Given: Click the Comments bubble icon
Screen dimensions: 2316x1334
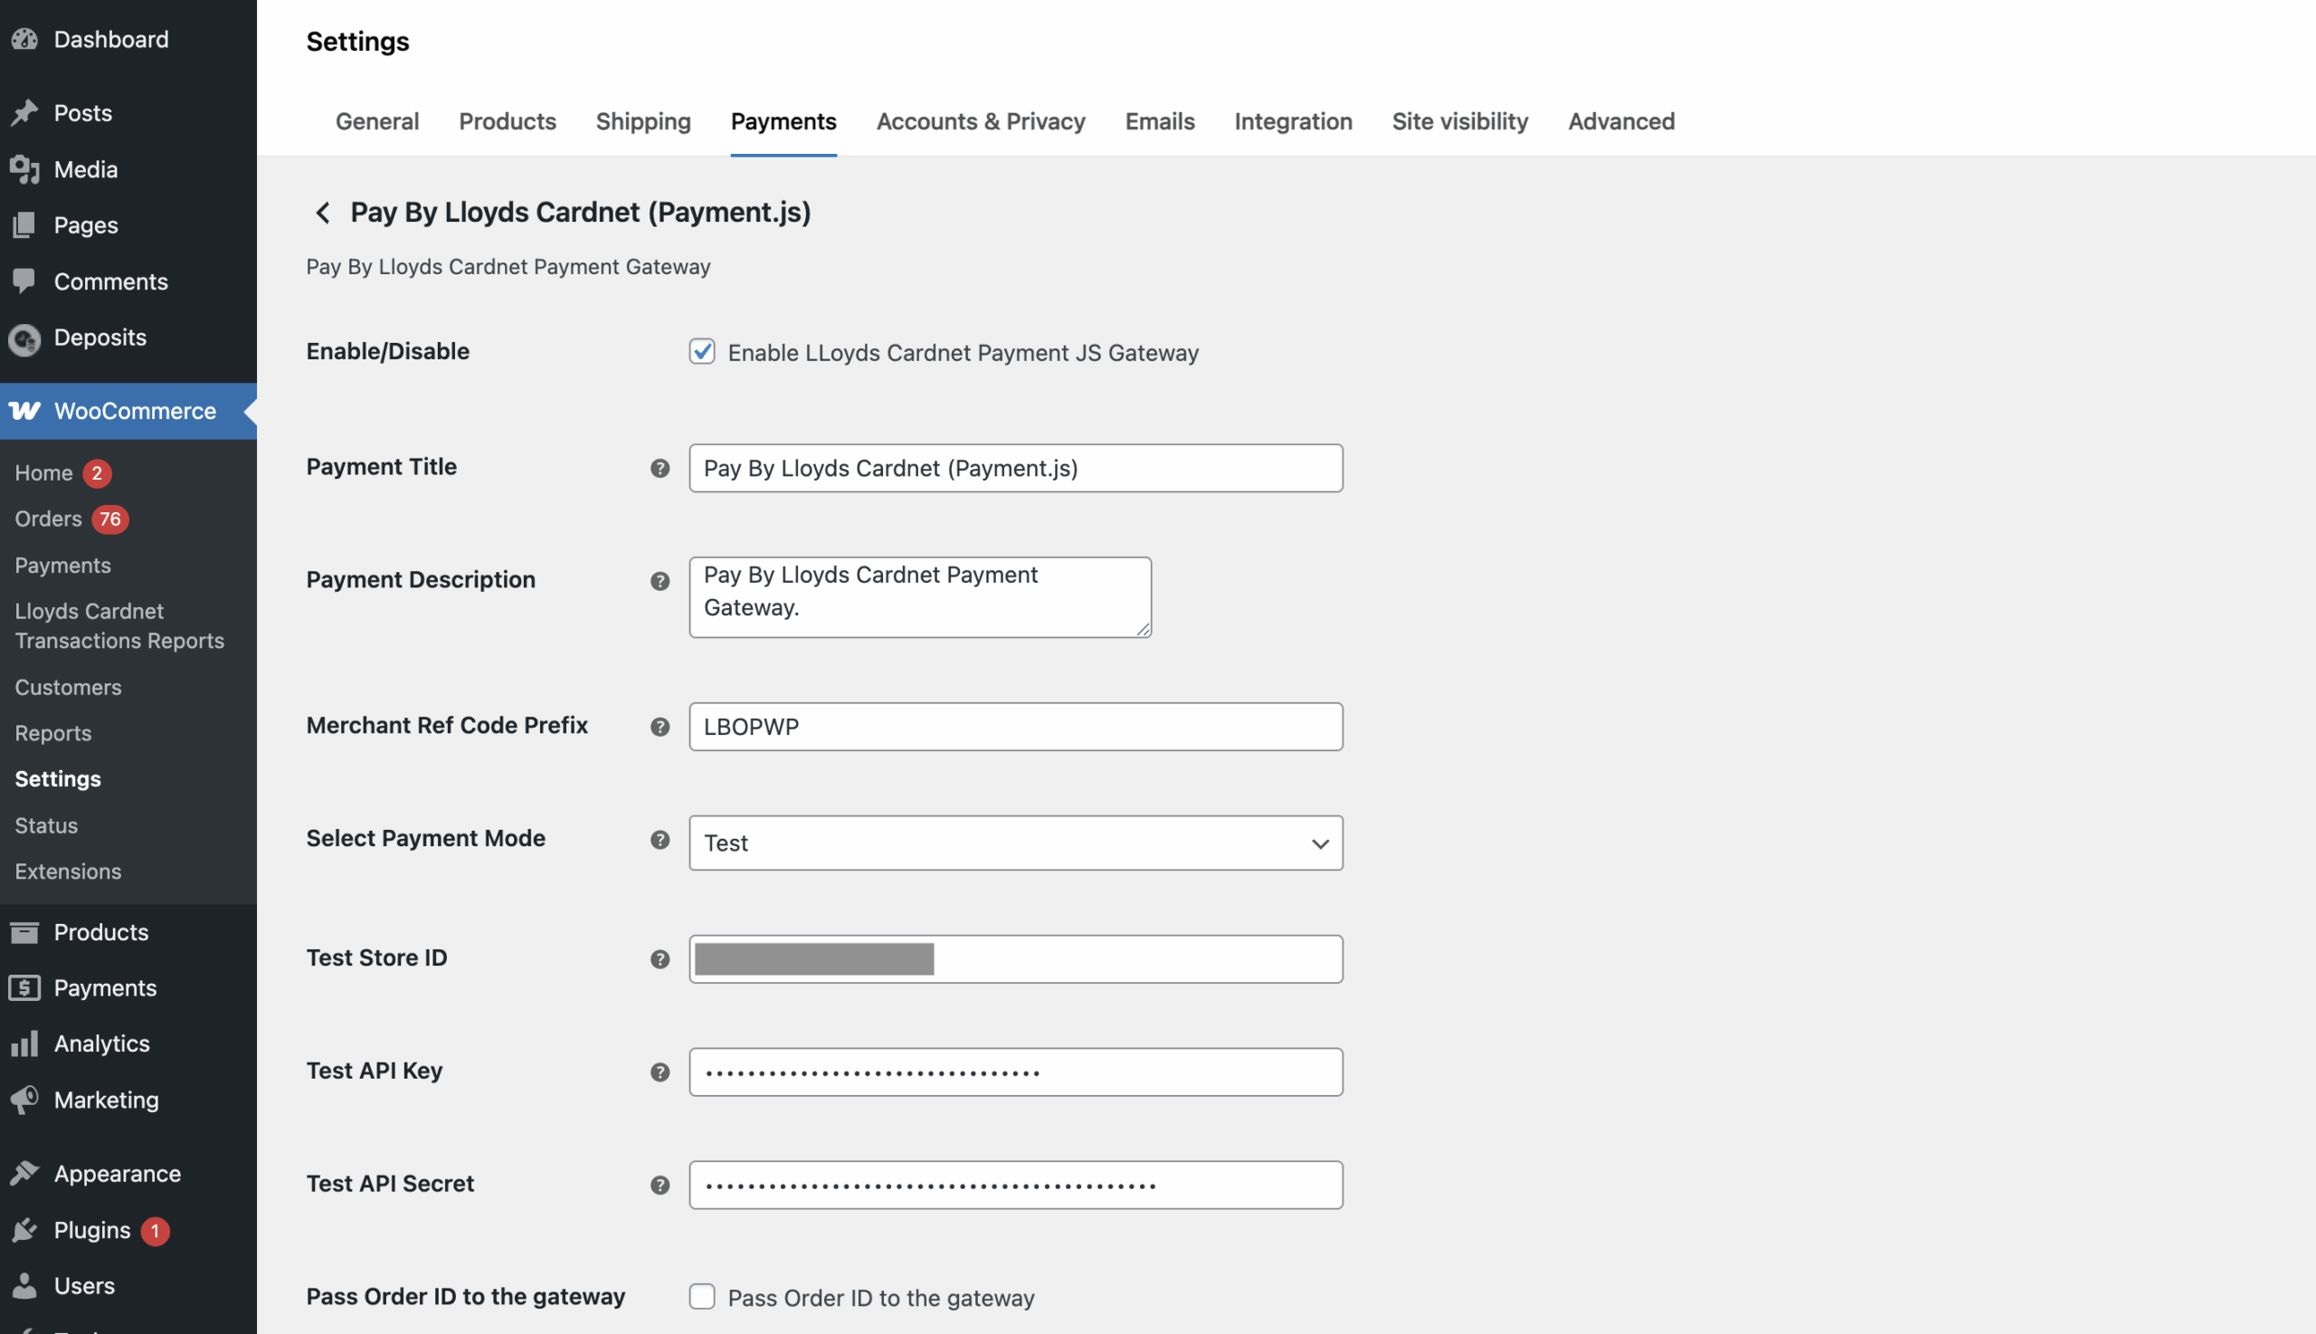Looking at the screenshot, I should [24, 281].
